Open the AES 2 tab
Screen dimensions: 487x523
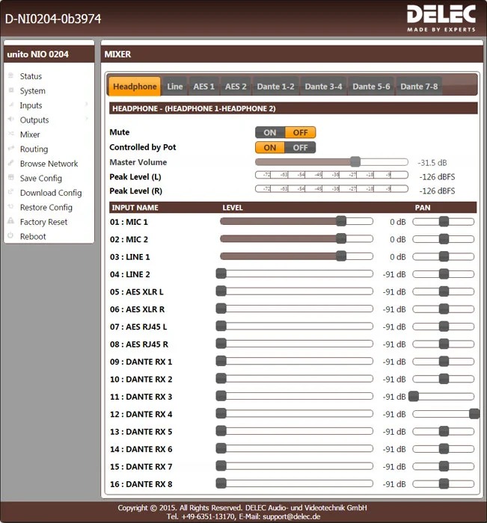[x=236, y=87]
